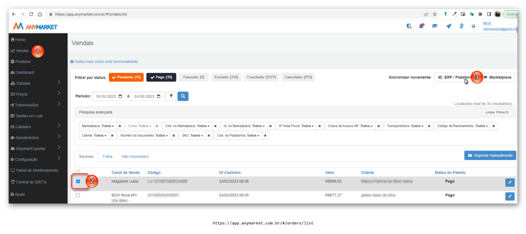Check the B2W Nova API order checkbox
The image size is (526, 234).
78,195
